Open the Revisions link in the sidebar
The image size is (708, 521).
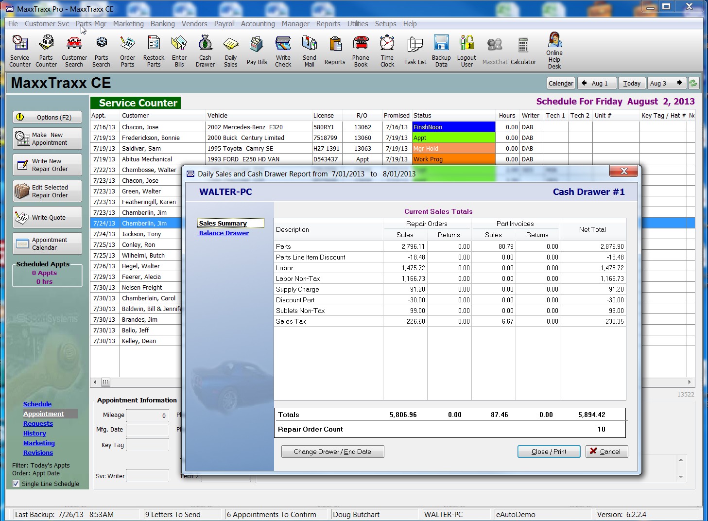click(x=38, y=453)
